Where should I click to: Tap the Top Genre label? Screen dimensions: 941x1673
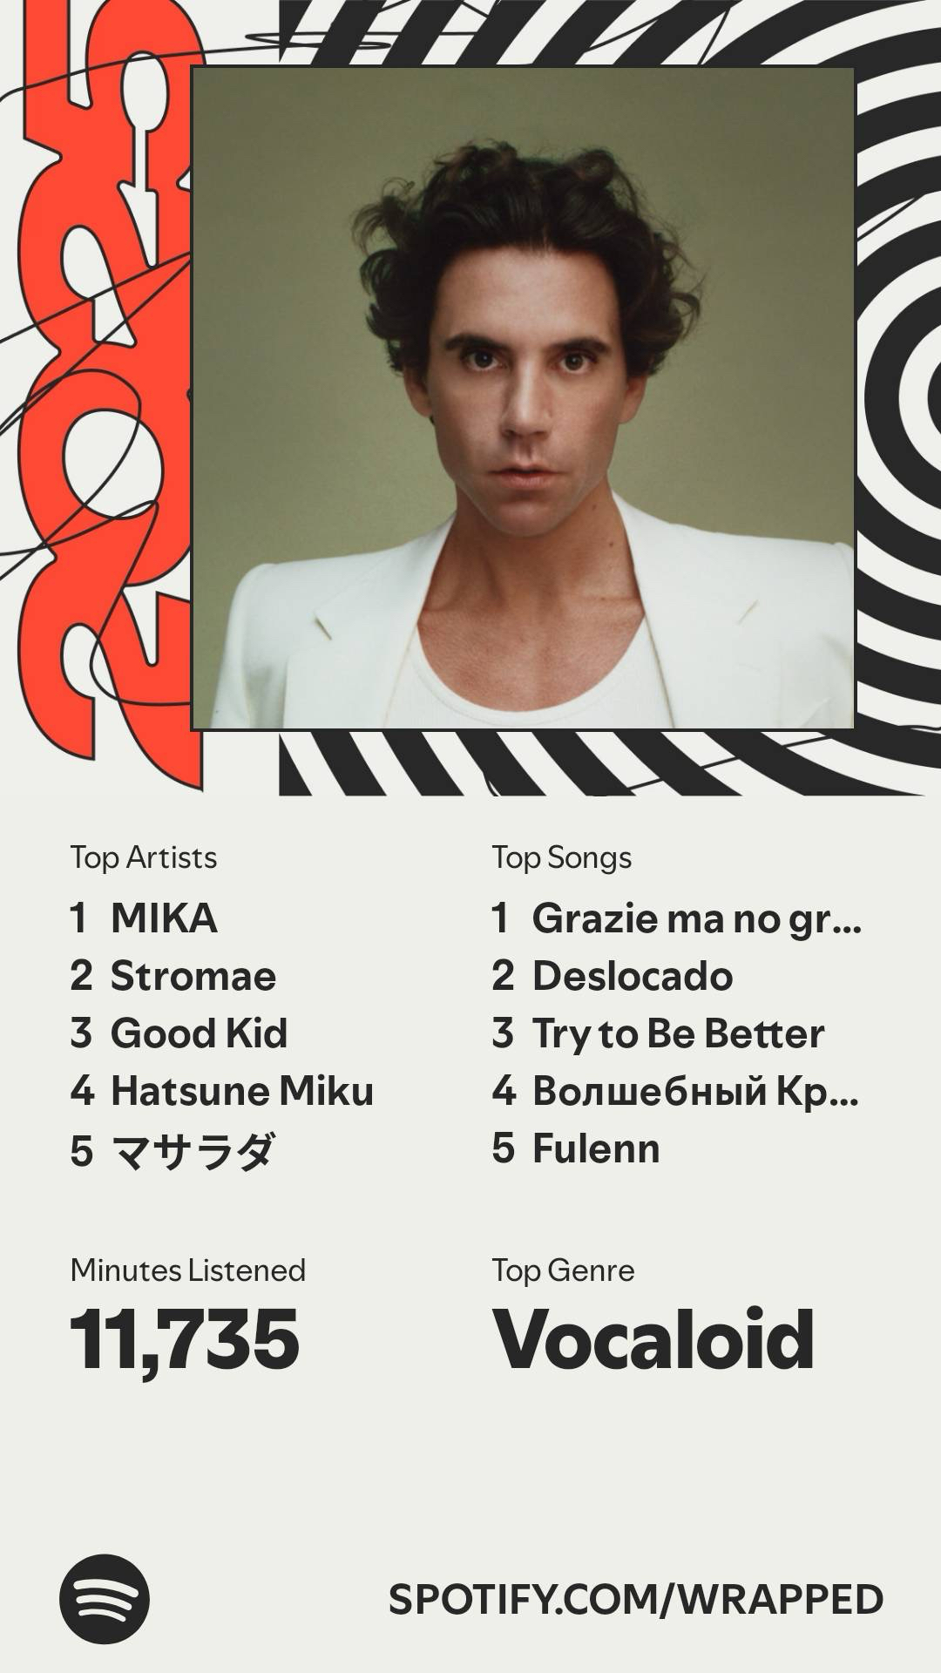(563, 1270)
